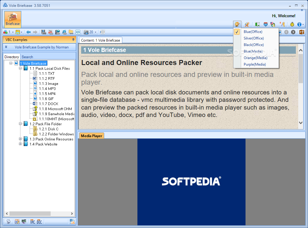Choose the Orange(Media) skin
The image size is (308, 228).
coord(256,58)
